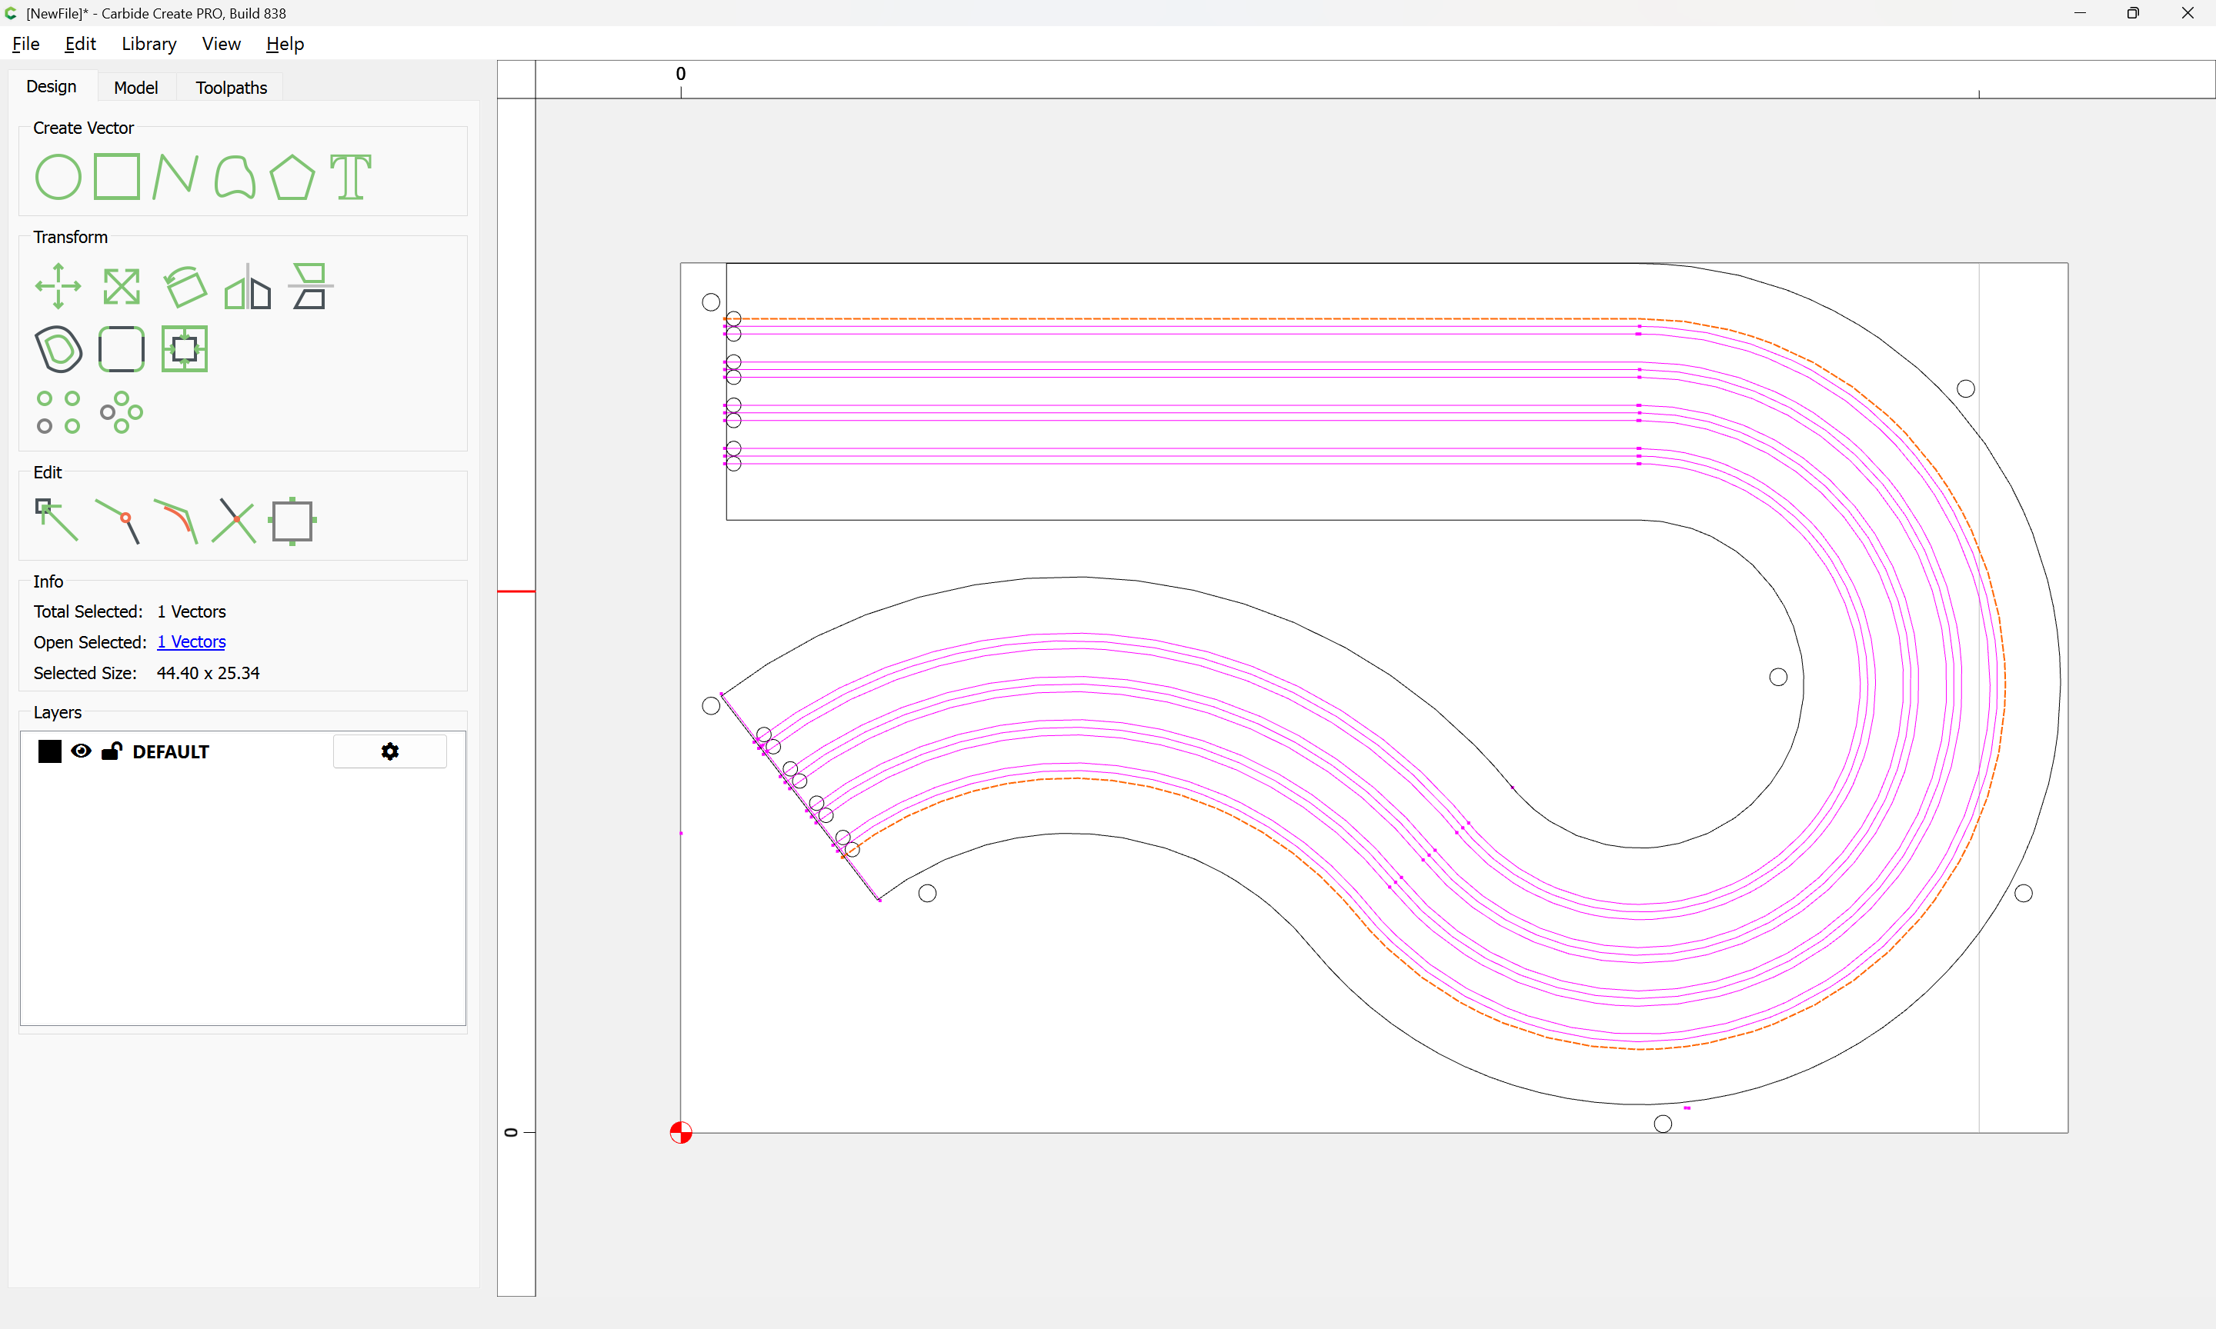Select the Trim Vectors tool
This screenshot has height=1329, width=2216.
pos(234,521)
